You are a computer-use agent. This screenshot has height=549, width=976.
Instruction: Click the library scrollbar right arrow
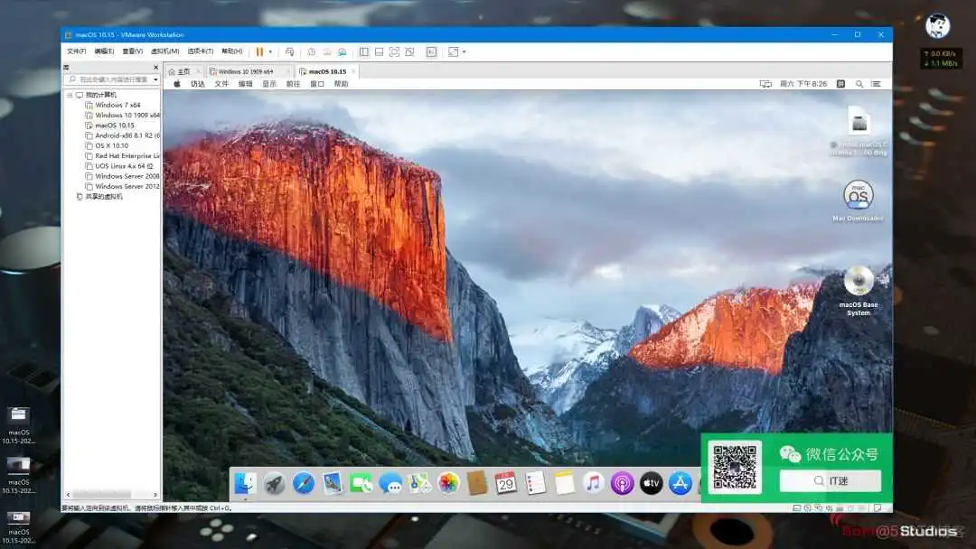155,495
